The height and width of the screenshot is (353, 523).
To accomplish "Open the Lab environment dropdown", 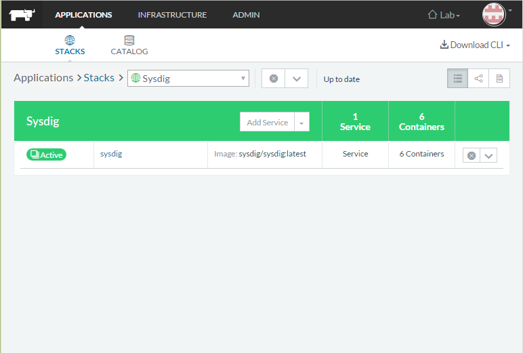I will [x=444, y=15].
